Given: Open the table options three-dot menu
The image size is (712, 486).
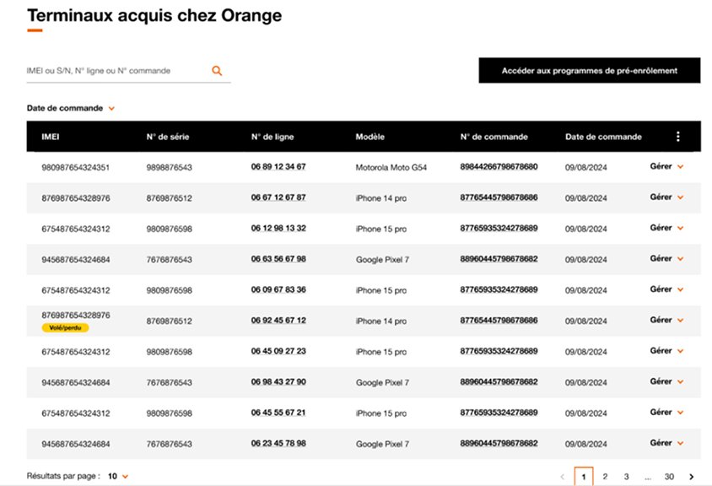Looking at the screenshot, I should (x=677, y=137).
